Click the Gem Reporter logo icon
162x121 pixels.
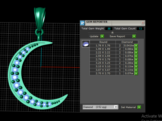tap(82, 23)
